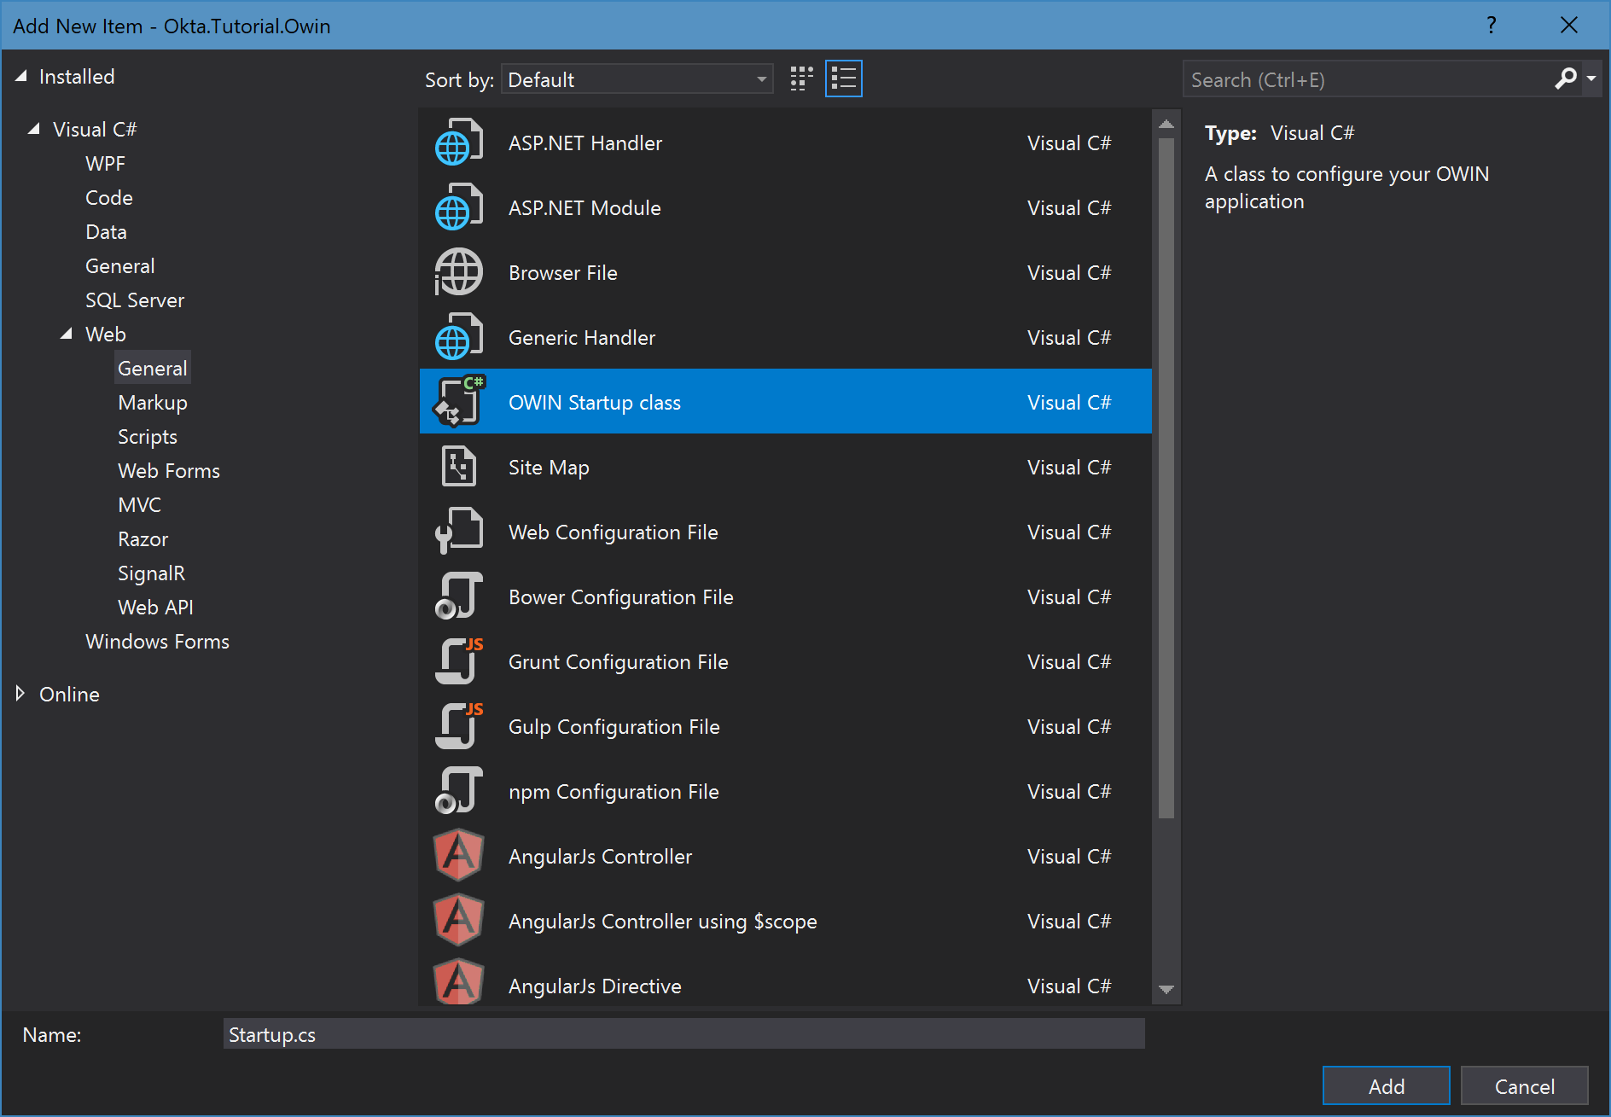
Task: Switch to medium icons list view
Action: pos(843,79)
